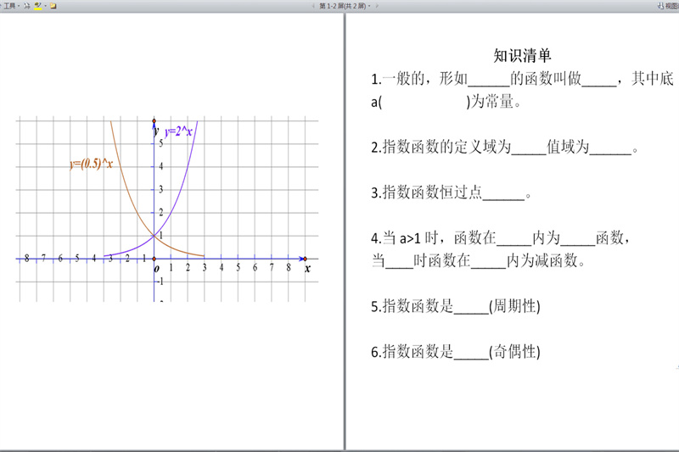Click the blank before (周期性)
679x452 pixels.
pyautogui.click(x=472, y=307)
